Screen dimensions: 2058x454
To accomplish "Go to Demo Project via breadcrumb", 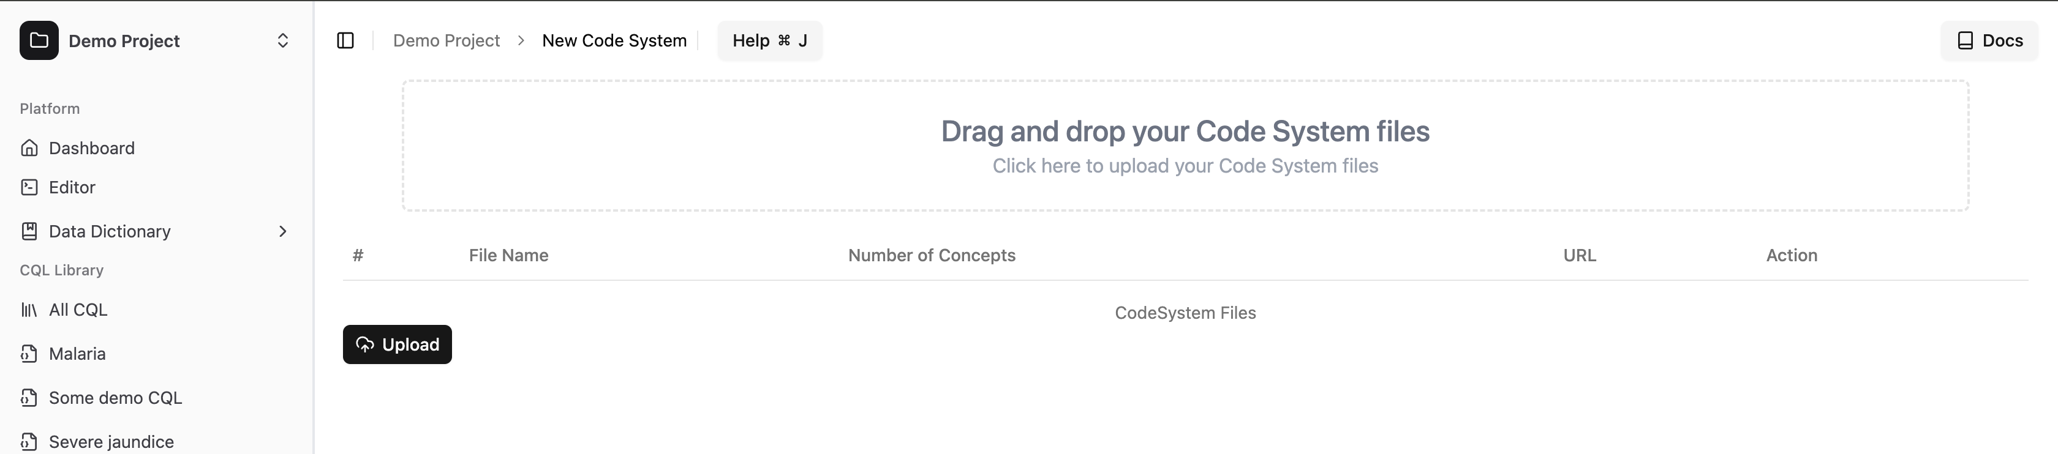I will coord(446,40).
